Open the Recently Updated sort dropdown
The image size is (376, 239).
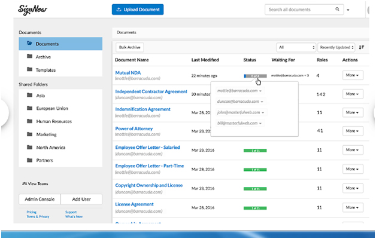pos(336,47)
